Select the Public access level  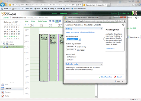coord(68,60)
